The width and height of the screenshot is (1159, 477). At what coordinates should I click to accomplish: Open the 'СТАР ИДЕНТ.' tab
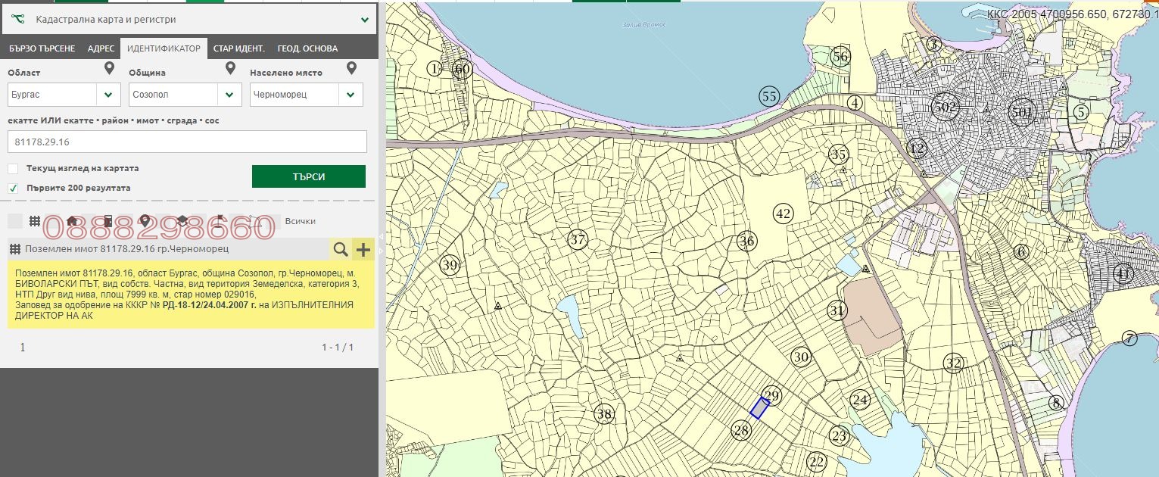[238, 48]
